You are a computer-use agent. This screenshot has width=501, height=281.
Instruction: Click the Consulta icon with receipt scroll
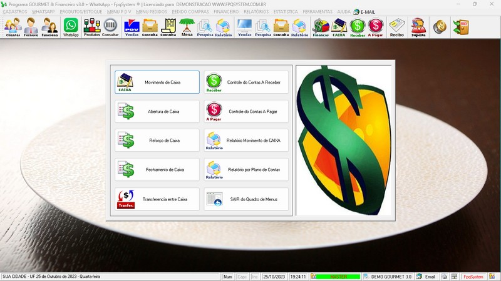[168, 27]
